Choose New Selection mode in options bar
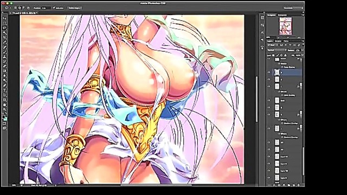The image size is (347, 195). point(15,8)
